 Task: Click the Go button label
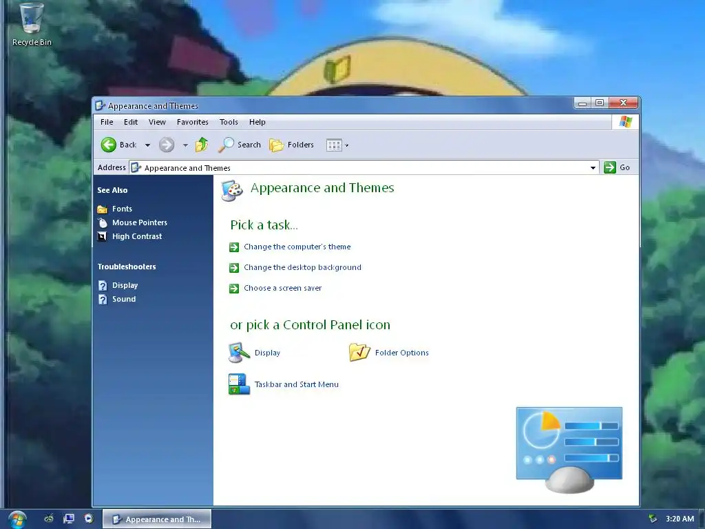click(x=624, y=167)
